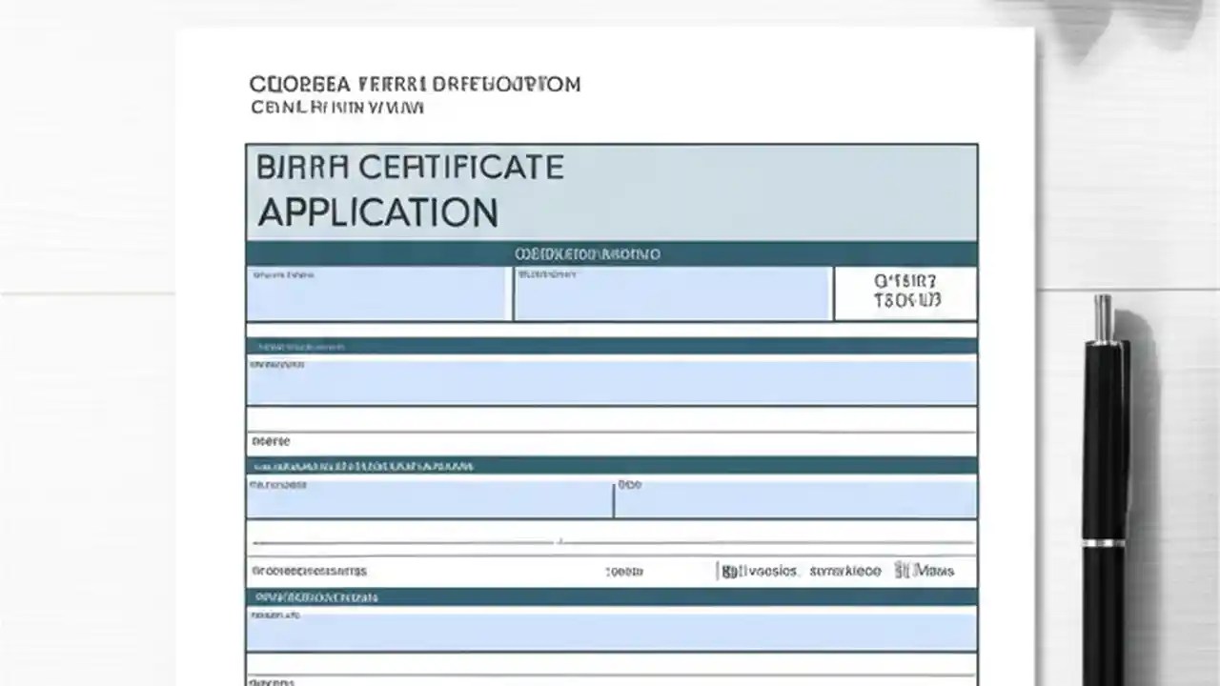Image resolution: width=1220 pixels, height=686 pixels.
Task: Click the second field in the top information row
Action: (672, 293)
